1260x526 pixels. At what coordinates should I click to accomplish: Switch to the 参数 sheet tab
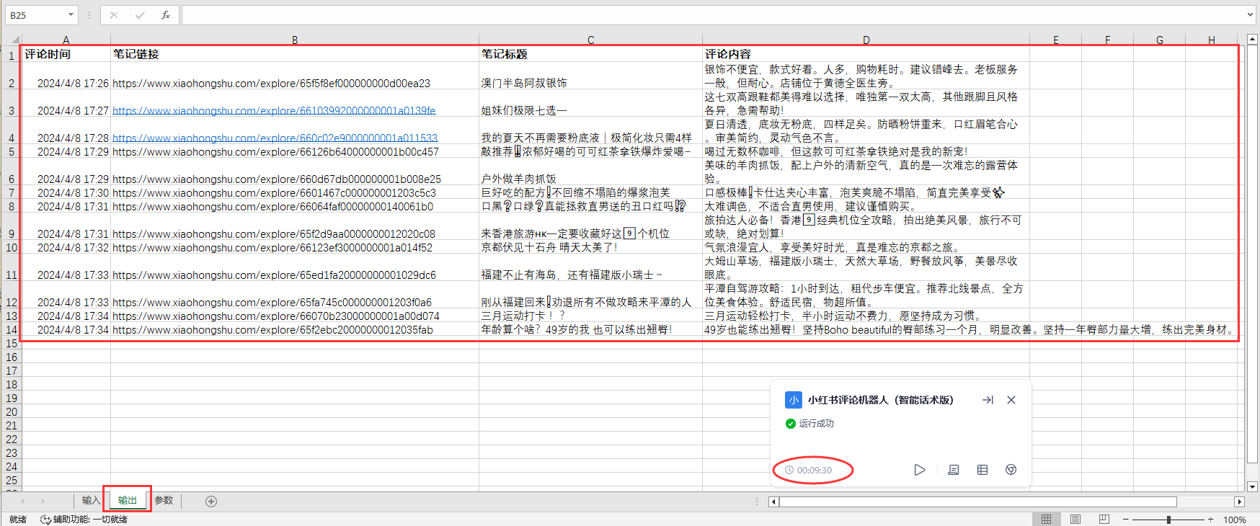point(164,500)
